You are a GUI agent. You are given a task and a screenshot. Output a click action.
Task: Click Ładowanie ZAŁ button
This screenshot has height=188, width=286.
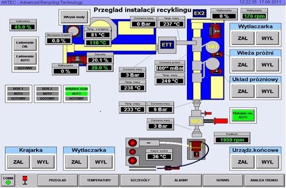coord(25,44)
